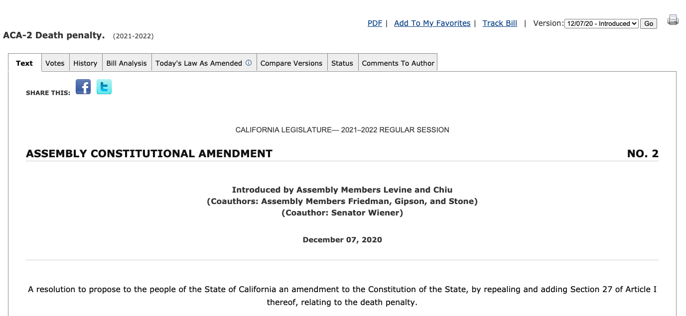
Task: Click the info icon beside Today's Law As Amended
Action: [x=249, y=63]
